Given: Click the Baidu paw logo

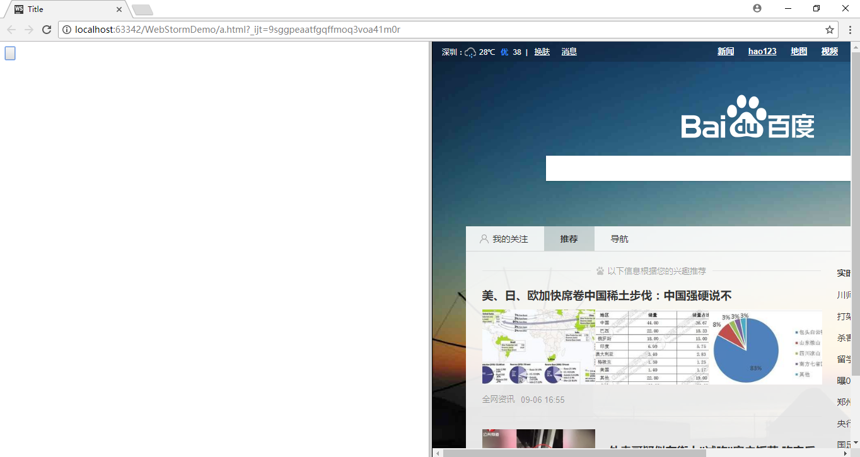Looking at the screenshot, I should [x=748, y=117].
